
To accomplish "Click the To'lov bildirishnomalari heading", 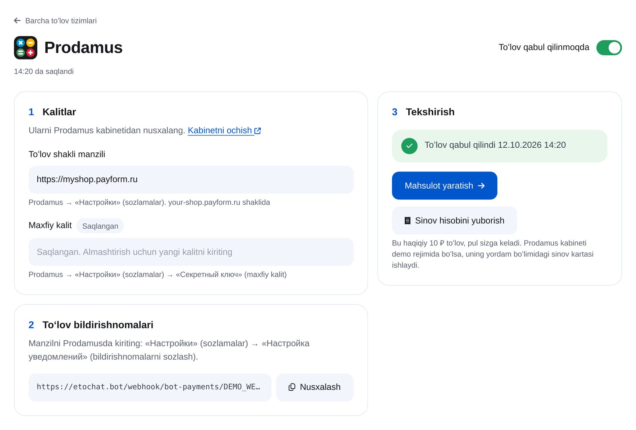I will tap(98, 325).
